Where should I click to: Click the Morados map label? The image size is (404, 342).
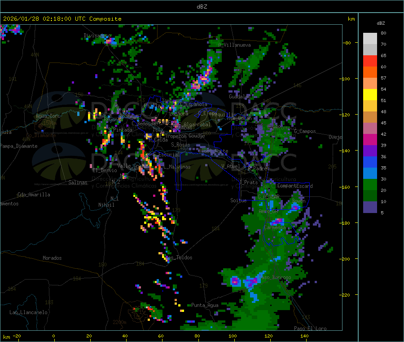pos(52,258)
